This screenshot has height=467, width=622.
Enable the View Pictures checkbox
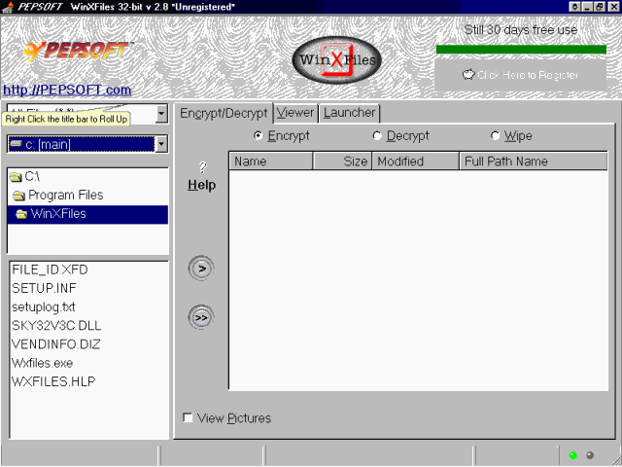(x=188, y=418)
